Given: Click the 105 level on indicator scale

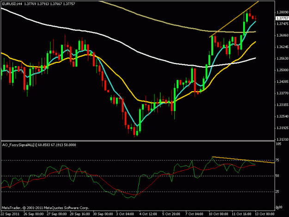Looking at the screenshot, I should (278, 144).
